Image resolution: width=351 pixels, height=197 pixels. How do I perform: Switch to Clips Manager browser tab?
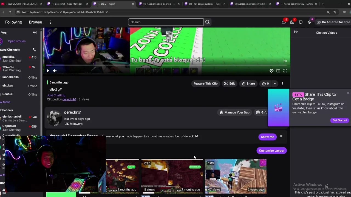click(x=68, y=4)
